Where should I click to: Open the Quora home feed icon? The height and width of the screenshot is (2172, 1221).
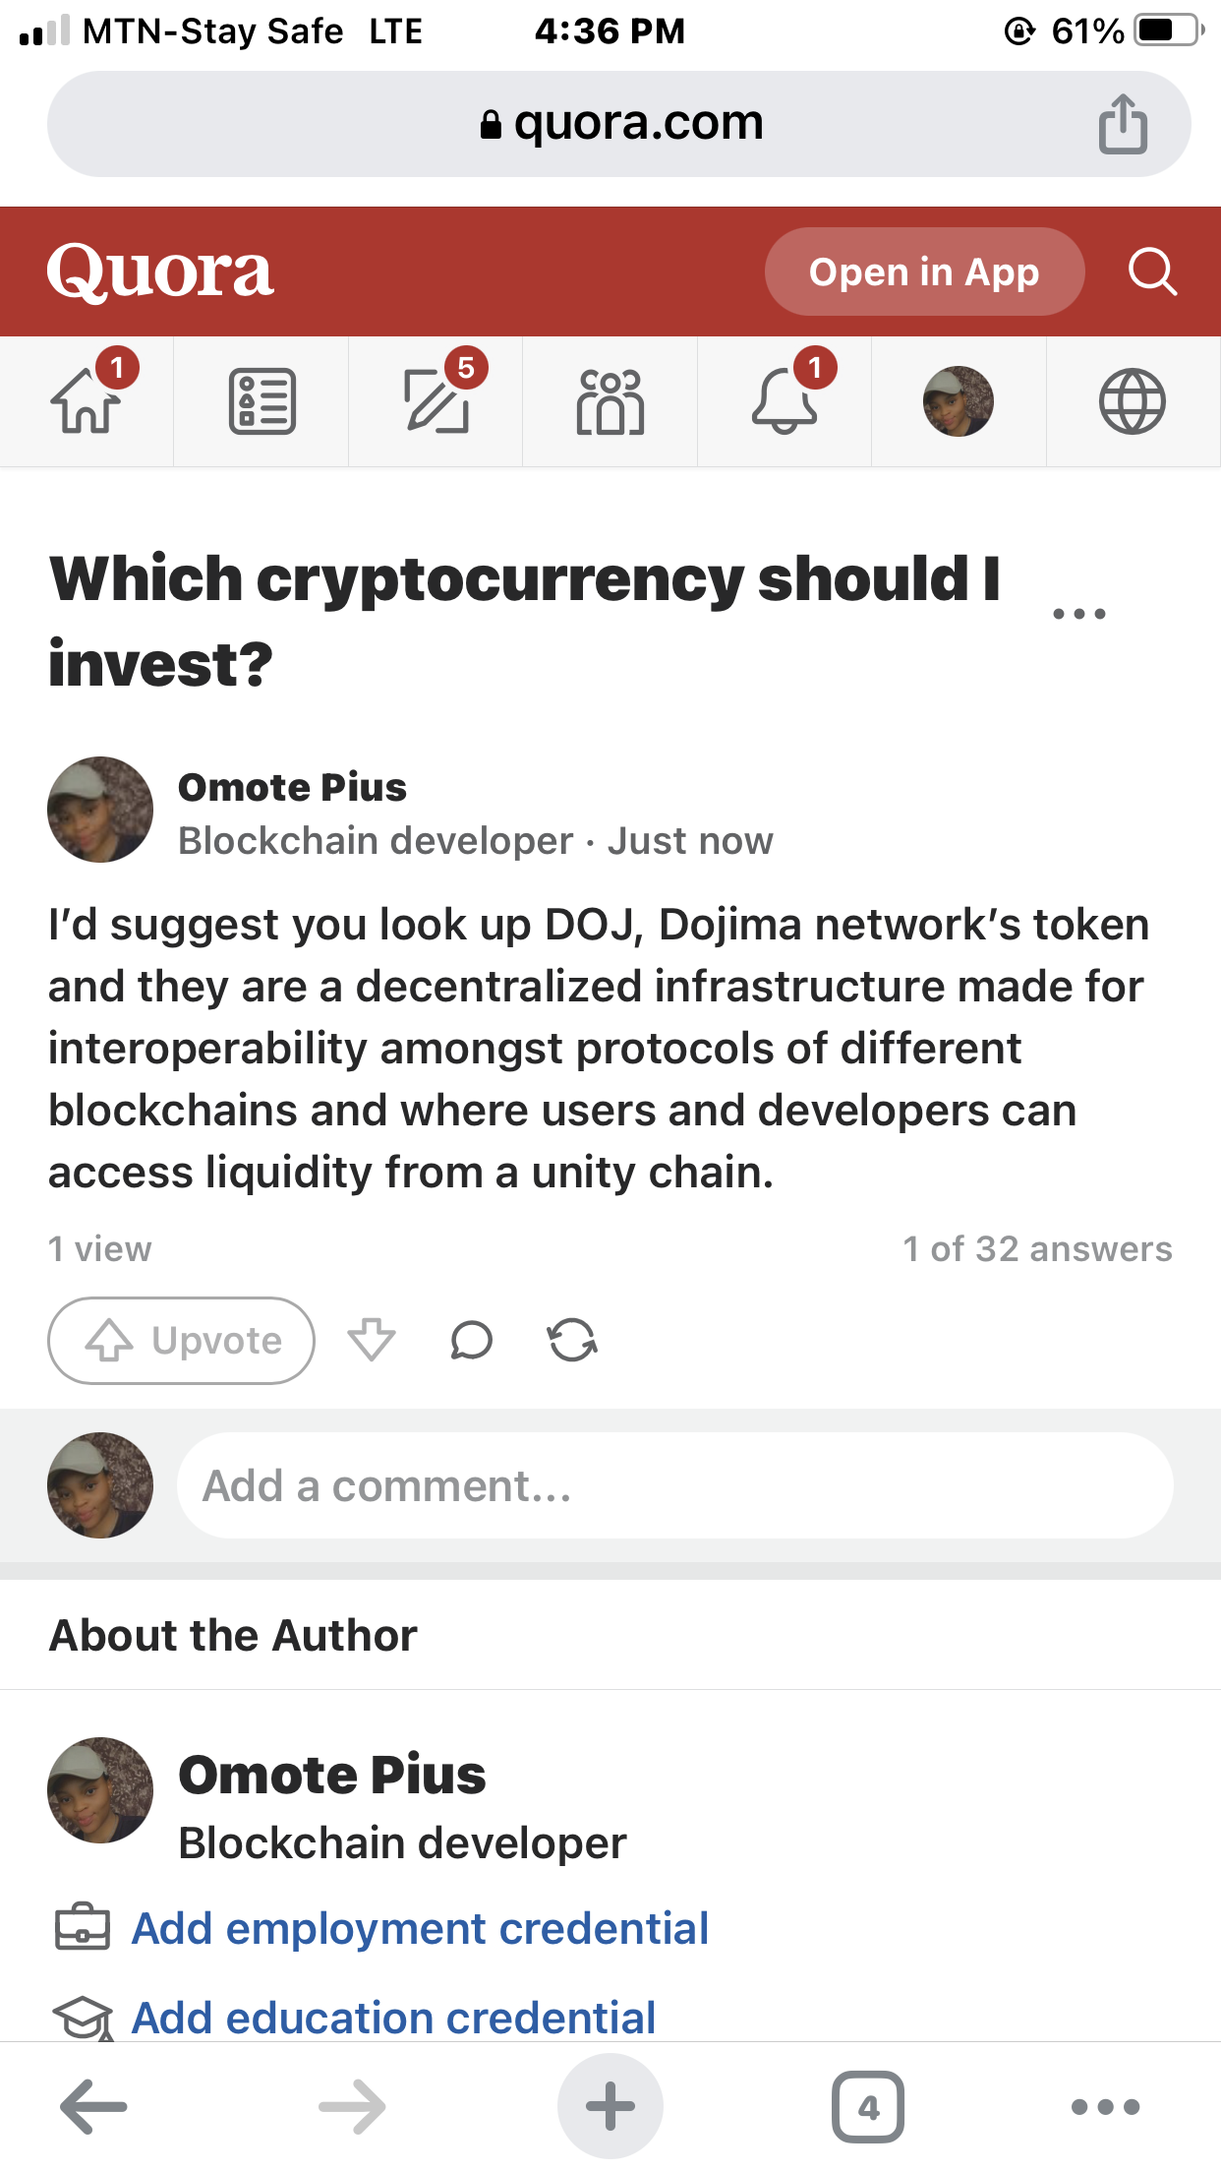(x=87, y=400)
